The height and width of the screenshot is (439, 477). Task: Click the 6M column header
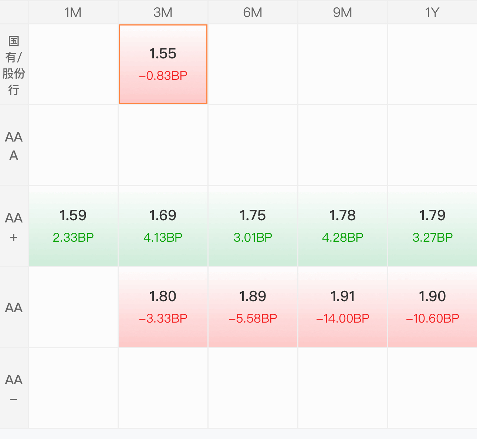click(253, 12)
